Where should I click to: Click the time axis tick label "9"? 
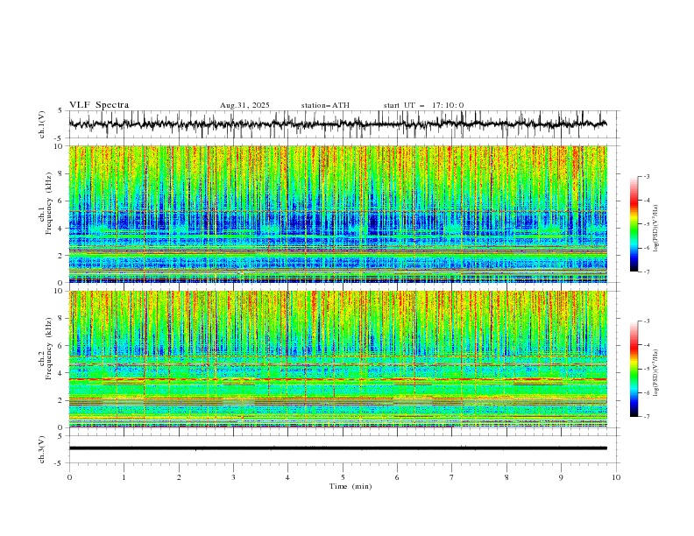pyautogui.click(x=561, y=477)
